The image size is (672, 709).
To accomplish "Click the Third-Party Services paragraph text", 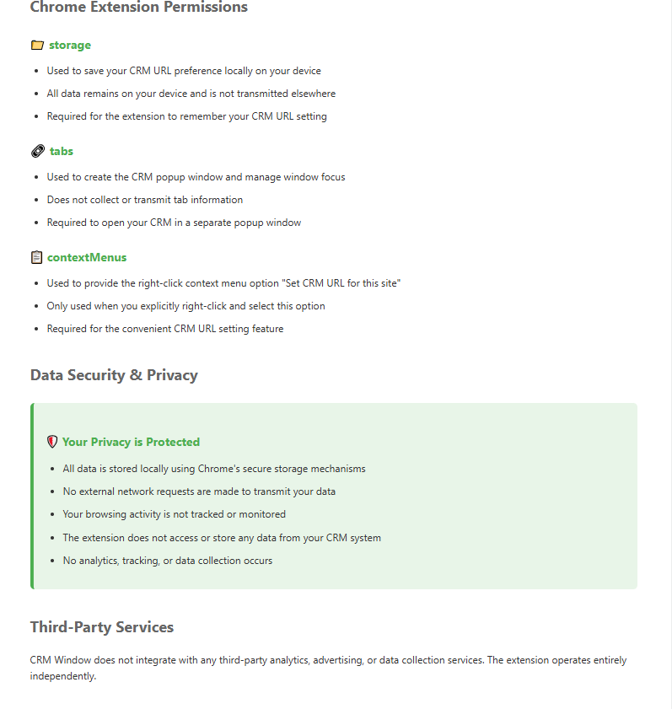I will pyautogui.click(x=328, y=660).
